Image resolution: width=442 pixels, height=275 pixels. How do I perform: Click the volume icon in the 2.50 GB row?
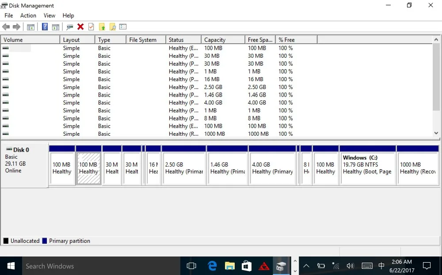5,87
